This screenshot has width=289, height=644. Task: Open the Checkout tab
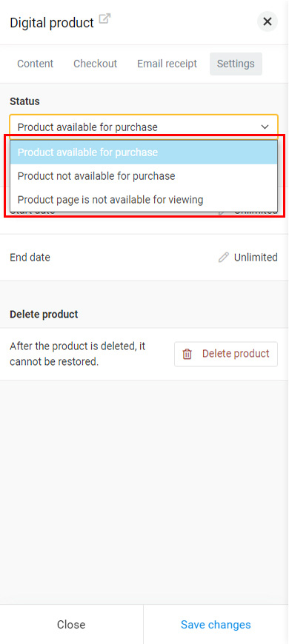(96, 64)
